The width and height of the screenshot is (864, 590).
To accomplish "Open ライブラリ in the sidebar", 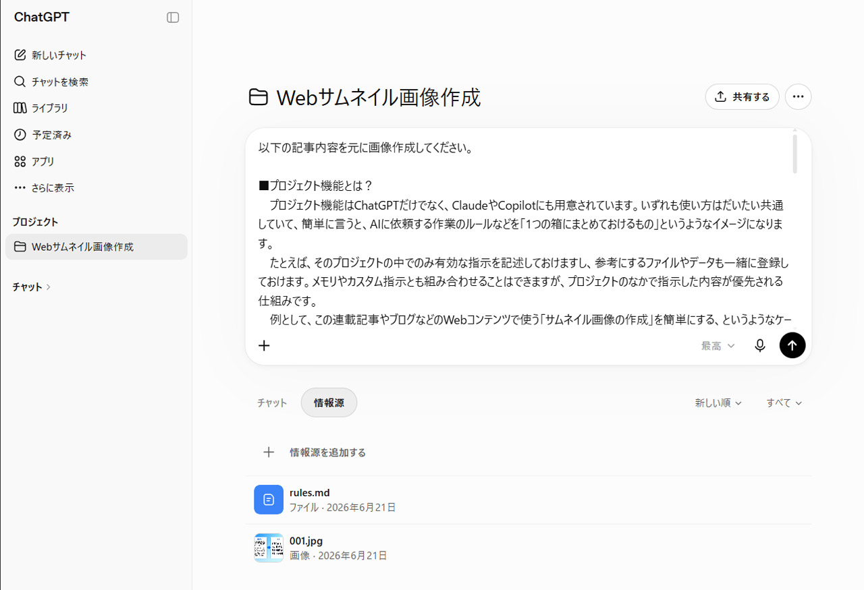I will click(96, 108).
